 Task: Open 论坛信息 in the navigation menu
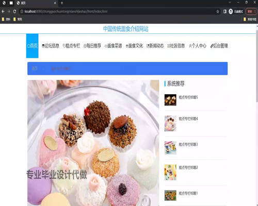click(51, 46)
